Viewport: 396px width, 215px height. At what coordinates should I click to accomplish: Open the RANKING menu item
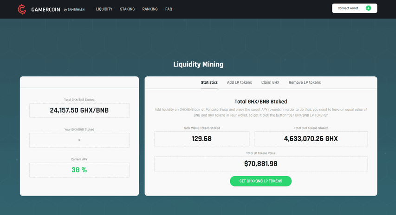tap(150, 9)
